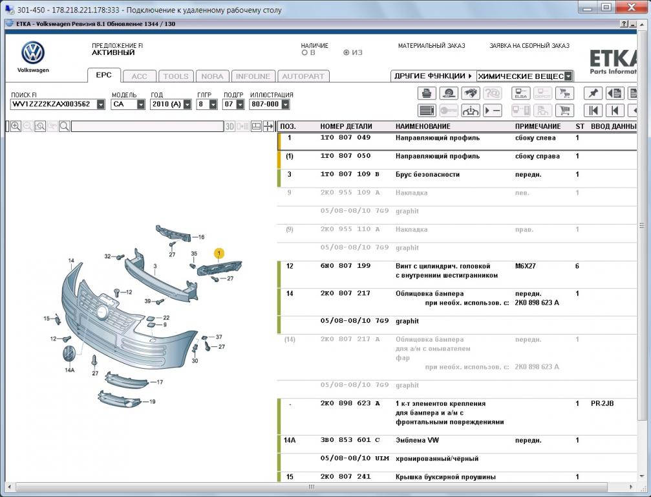Image resolution: width=651 pixels, height=497 pixels.
Task: Open the ХИМИЧЕСКИЕ ВЕЩЕС dropdown
Action: tap(568, 76)
